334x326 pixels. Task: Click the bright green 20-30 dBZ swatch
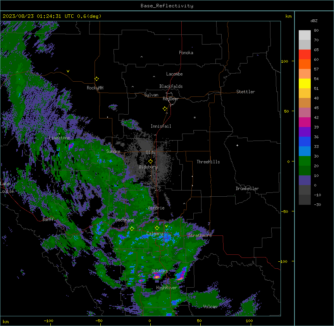pyautogui.click(x=305, y=161)
